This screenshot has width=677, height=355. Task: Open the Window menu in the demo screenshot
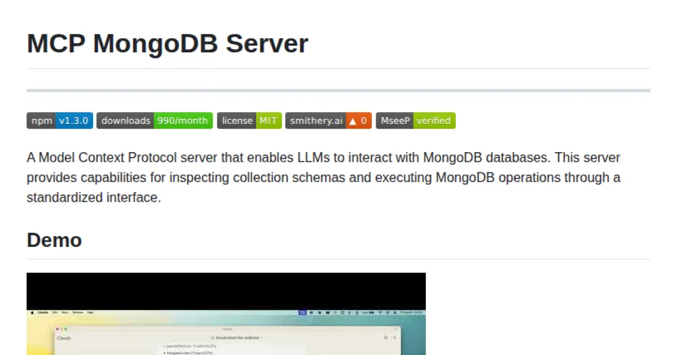click(x=78, y=312)
